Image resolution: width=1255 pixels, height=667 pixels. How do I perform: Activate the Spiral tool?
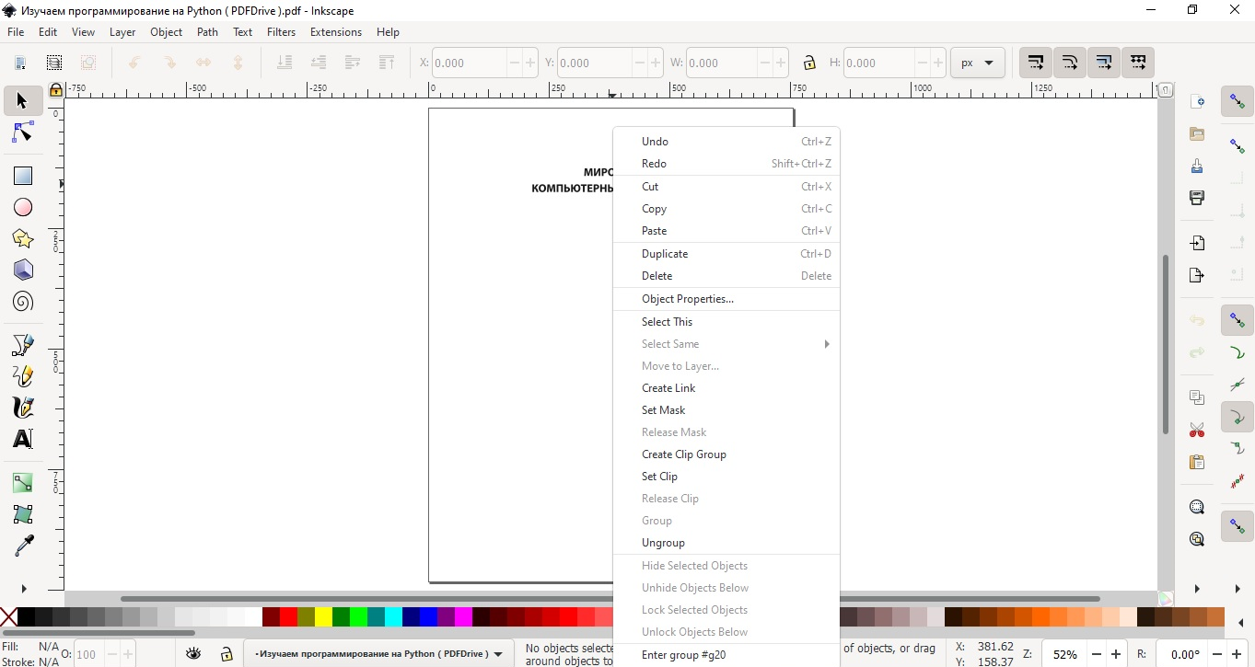click(23, 302)
